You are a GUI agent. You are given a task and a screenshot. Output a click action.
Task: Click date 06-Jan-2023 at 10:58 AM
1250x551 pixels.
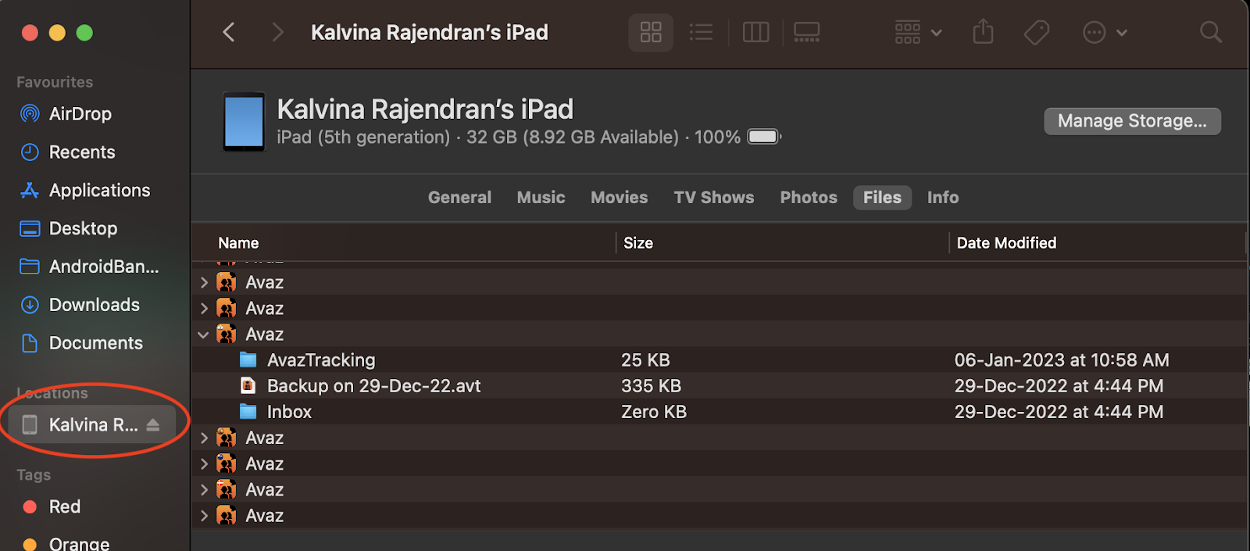1062,360
